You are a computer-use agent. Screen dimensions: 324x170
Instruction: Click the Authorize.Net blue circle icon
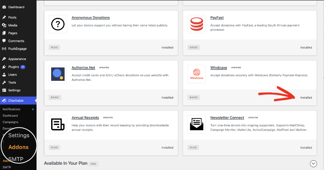pos(58,74)
